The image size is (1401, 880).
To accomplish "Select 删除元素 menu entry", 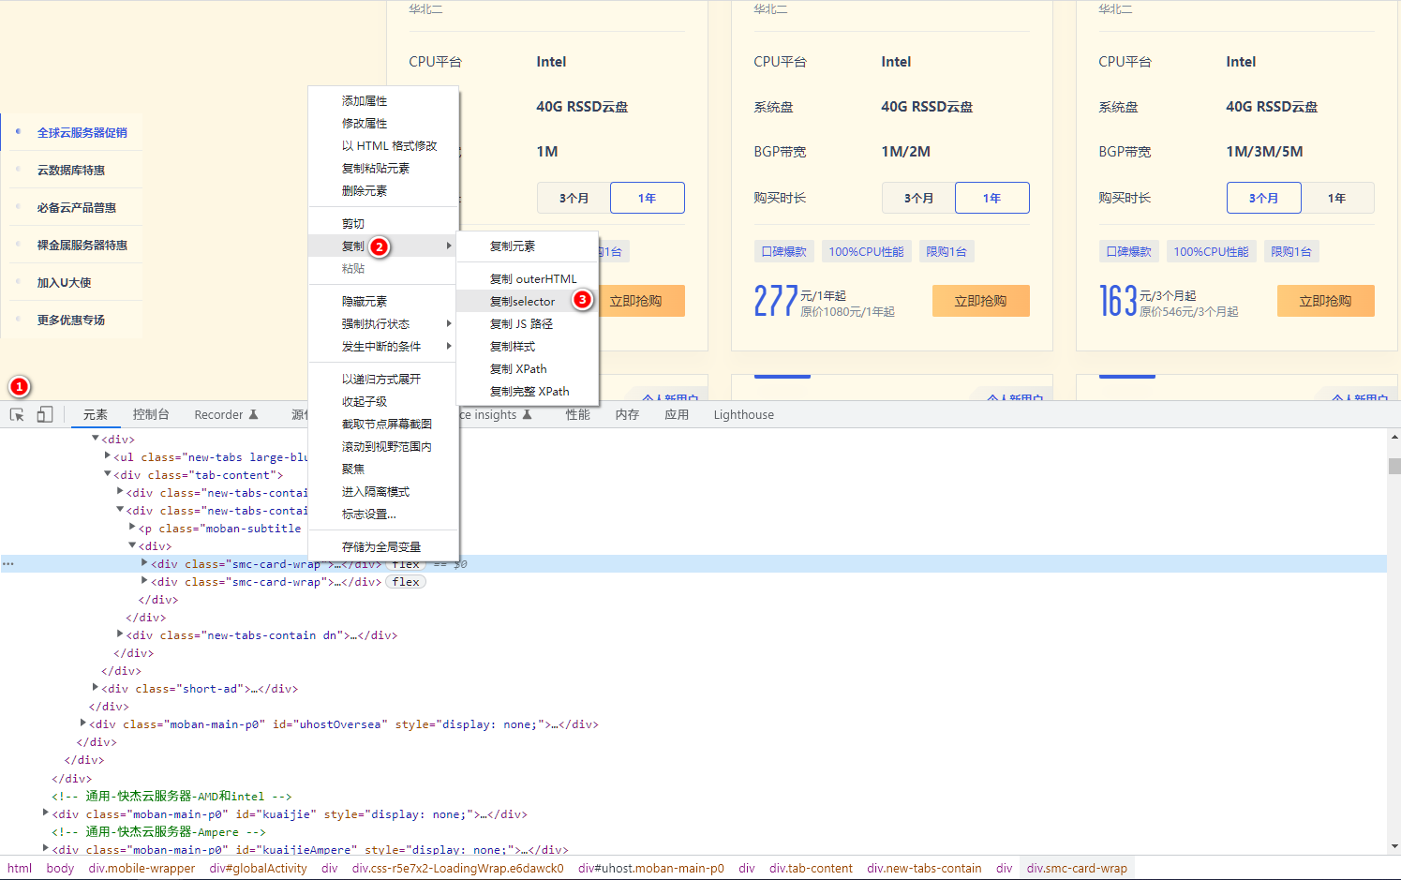I will coord(383,191).
